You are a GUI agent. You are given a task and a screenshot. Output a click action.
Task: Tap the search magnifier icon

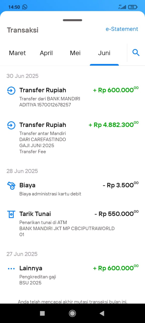pyautogui.click(x=136, y=53)
